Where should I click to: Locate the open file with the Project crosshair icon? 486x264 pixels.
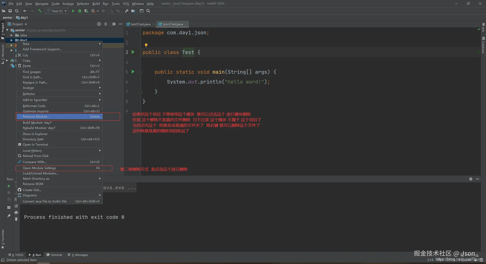point(99,24)
